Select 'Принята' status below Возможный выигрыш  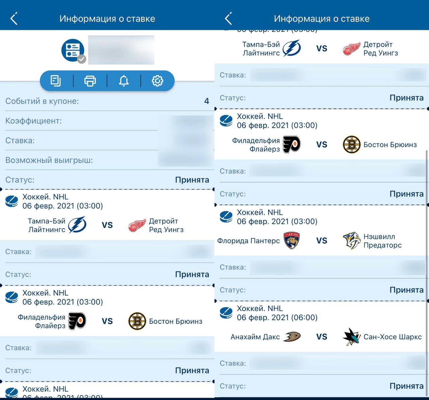[192, 180]
